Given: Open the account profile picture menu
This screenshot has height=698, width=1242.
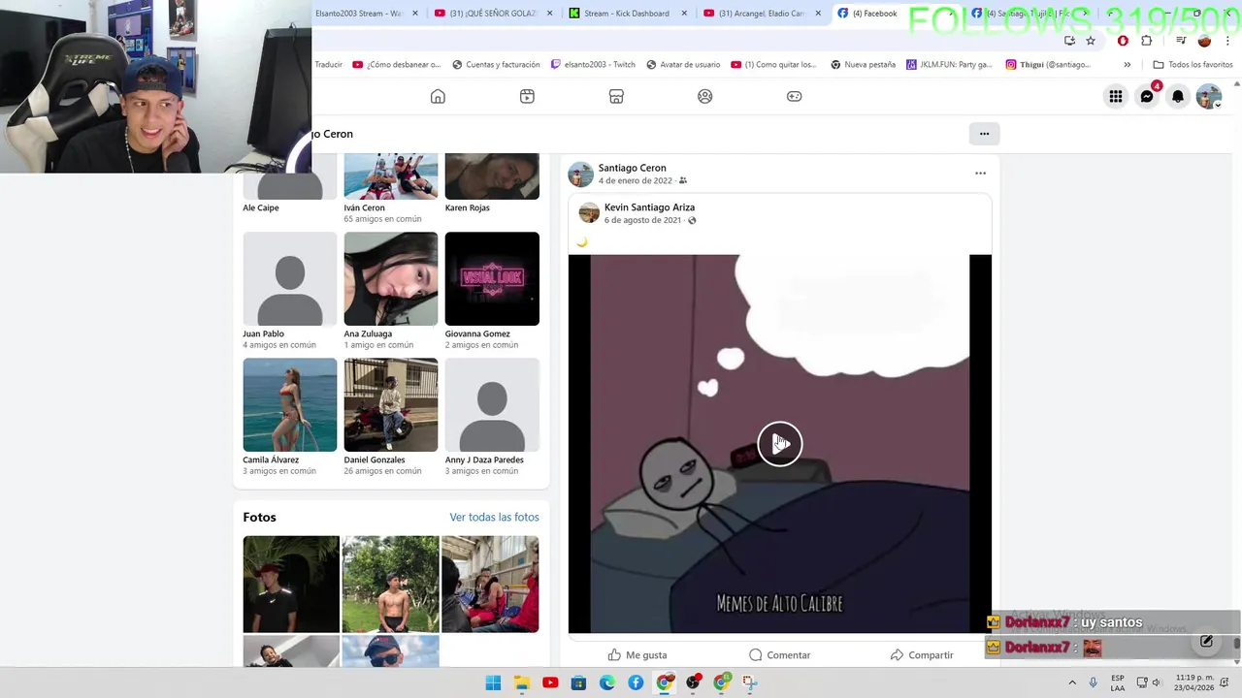Looking at the screenshot, I should tap(1209, 96).
